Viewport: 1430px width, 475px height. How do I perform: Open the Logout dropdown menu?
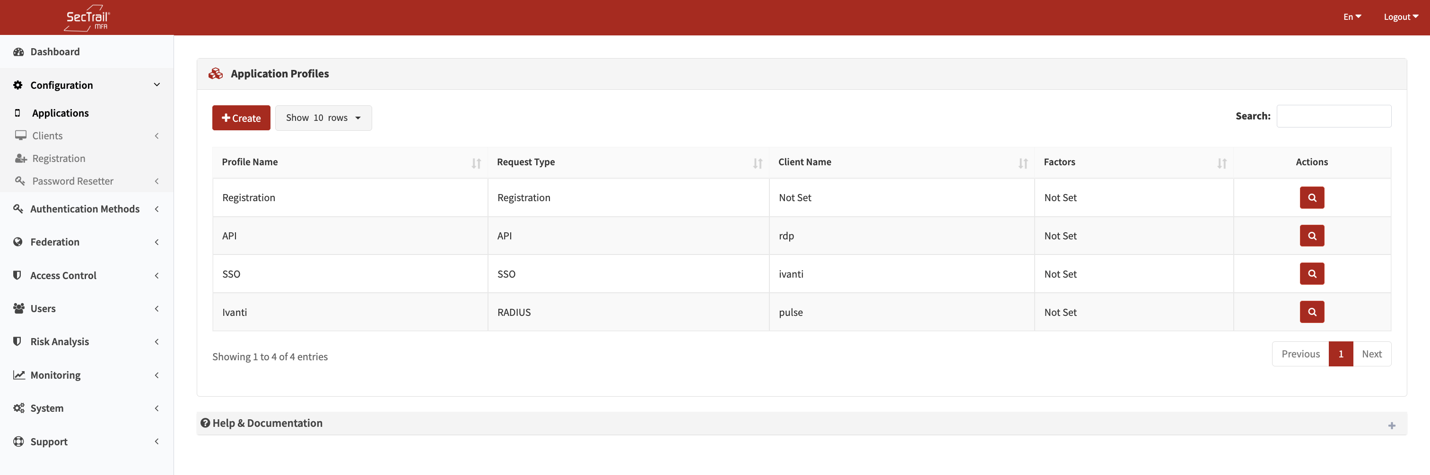coord(1400,17)
